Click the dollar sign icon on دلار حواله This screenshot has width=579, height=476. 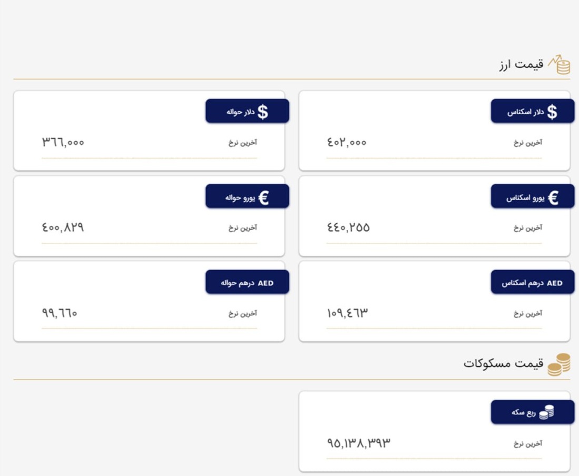pos(262,112)
